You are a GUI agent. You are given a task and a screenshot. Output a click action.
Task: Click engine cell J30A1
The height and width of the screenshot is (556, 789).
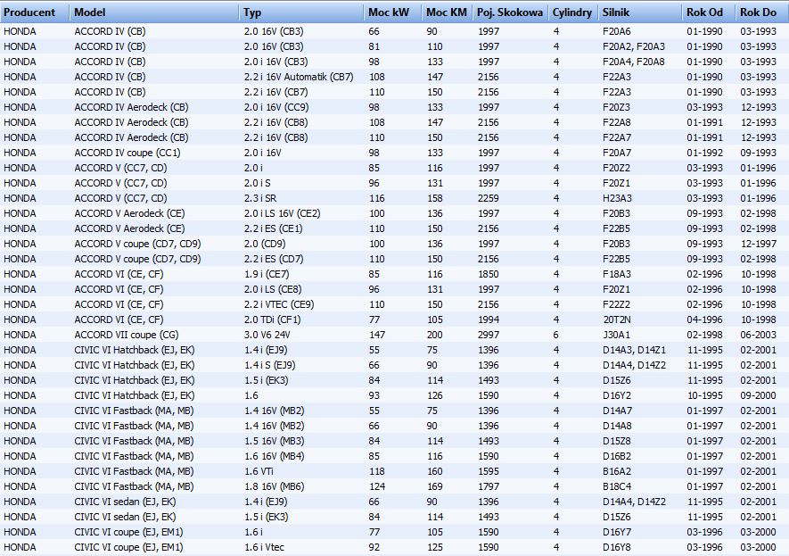tap(616, 335)
